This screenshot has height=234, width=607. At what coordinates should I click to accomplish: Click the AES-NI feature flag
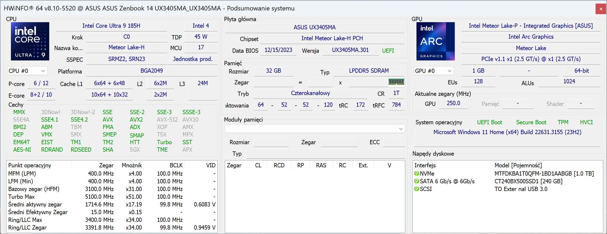pyautogui.click(x=22, y=150)
